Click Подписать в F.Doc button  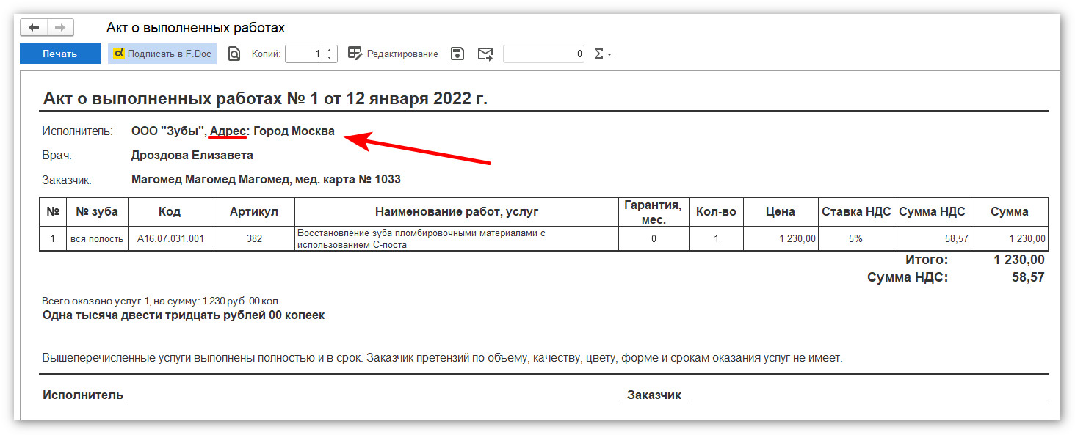pos(162,54)
